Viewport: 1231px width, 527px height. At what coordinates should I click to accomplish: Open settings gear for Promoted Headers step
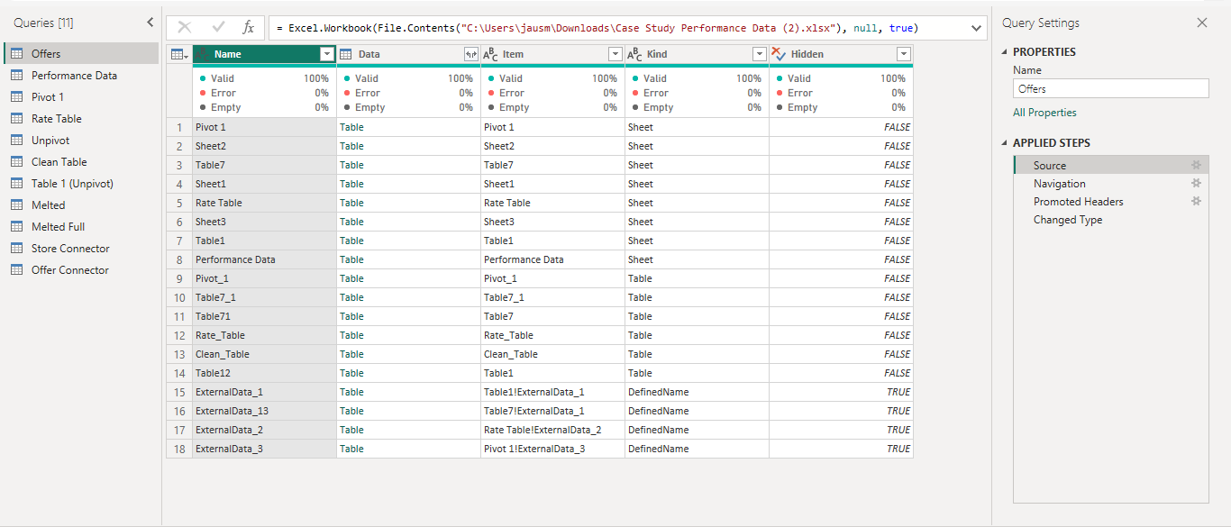point(1196,202)
